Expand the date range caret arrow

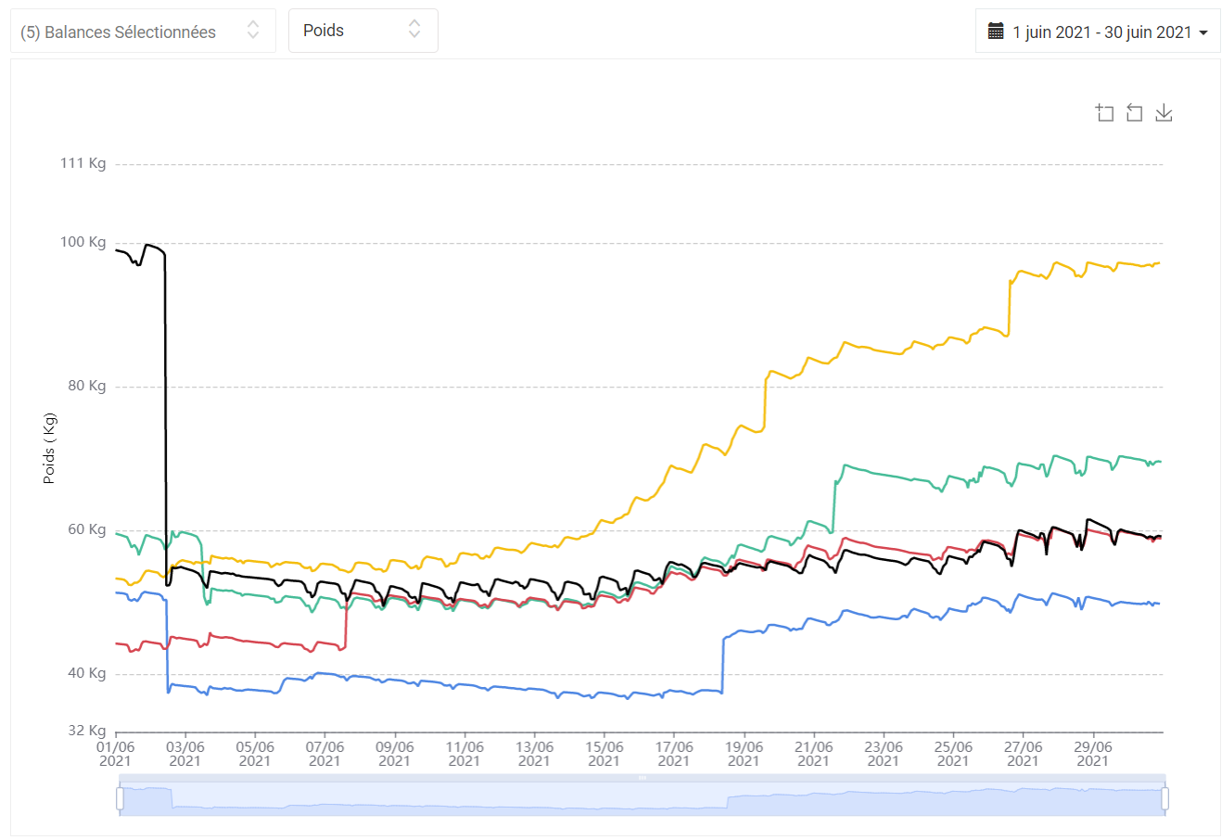pos(1203,32)
